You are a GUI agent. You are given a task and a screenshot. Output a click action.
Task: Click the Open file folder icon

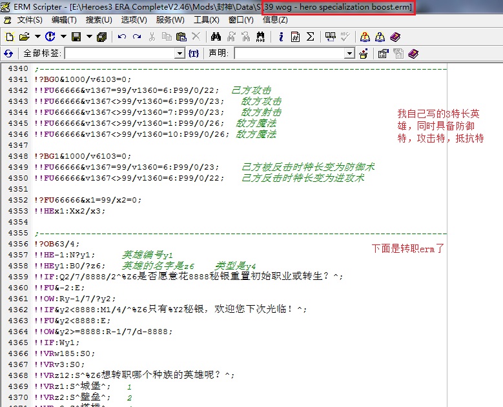[24, 37]
